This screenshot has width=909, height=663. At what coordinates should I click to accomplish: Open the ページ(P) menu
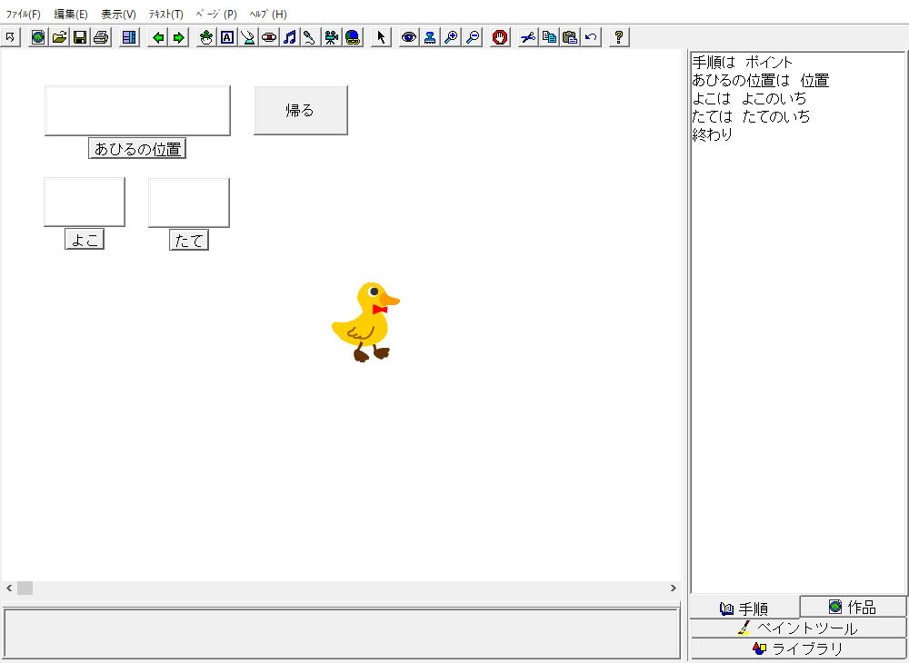[216, 14]
